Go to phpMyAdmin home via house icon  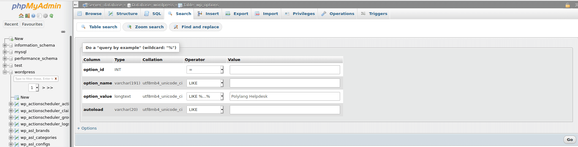point(21,16)
